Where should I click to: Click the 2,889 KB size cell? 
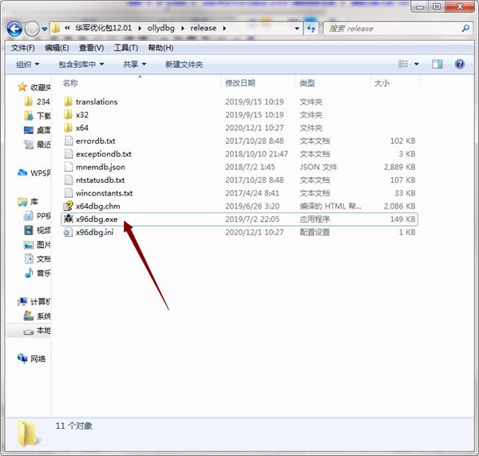pyautogui.click(x=400, y=167)
